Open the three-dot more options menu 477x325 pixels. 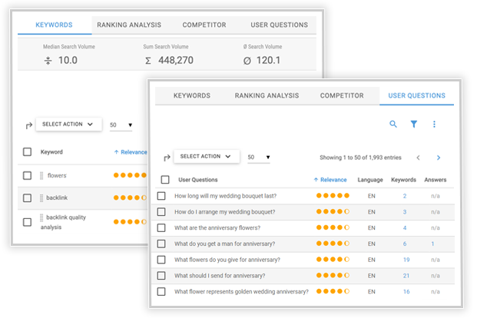pyautogui.click(x=434, y=124)
